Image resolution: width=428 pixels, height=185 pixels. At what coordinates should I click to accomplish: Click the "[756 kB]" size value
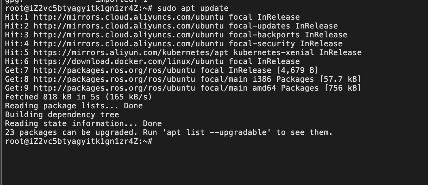(343, 88)
